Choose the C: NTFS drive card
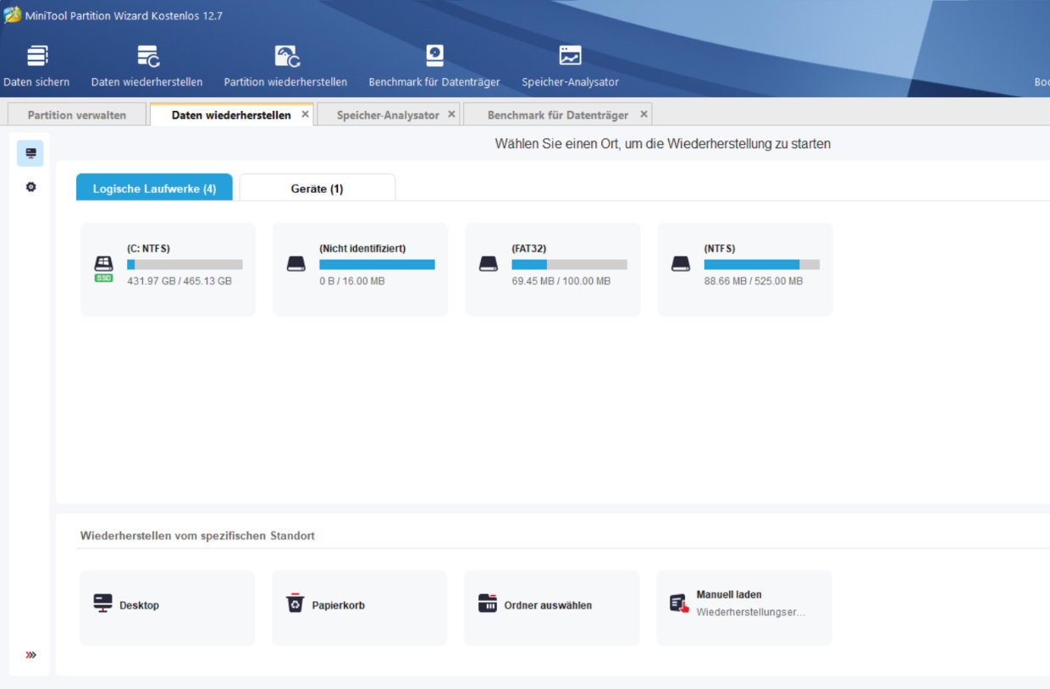1050x689 pixels. click(168, 269)
